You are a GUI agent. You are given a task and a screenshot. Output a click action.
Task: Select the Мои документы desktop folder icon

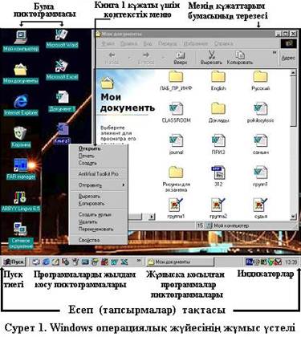click(21, 74)
